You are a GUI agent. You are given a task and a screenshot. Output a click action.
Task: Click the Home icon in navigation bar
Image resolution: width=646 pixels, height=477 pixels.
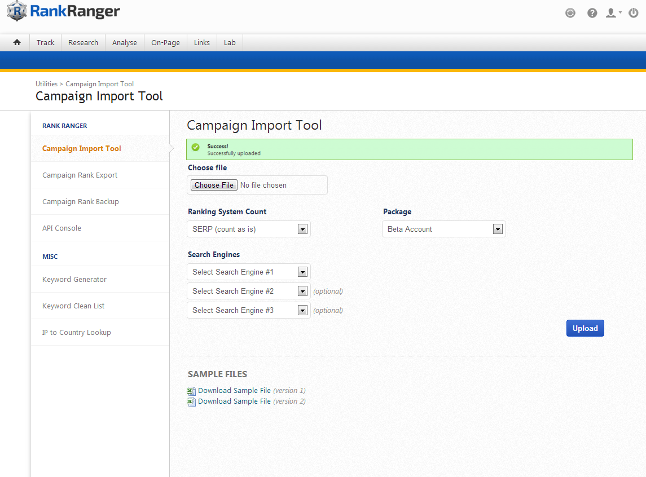(17, 42)
